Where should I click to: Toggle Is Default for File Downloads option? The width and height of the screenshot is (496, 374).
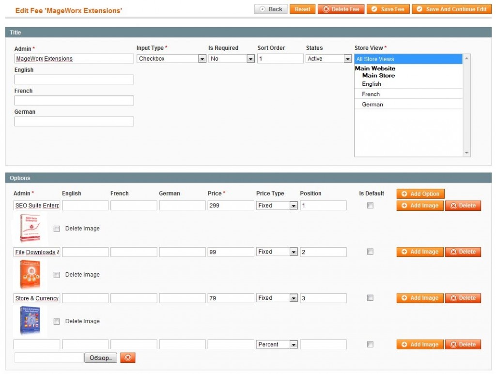370,252
